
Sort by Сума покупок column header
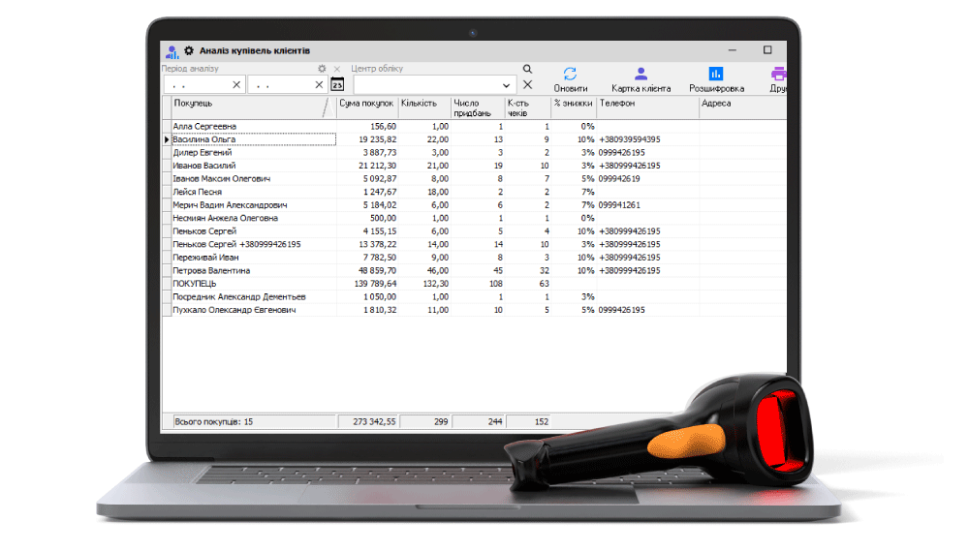[366, 104]
